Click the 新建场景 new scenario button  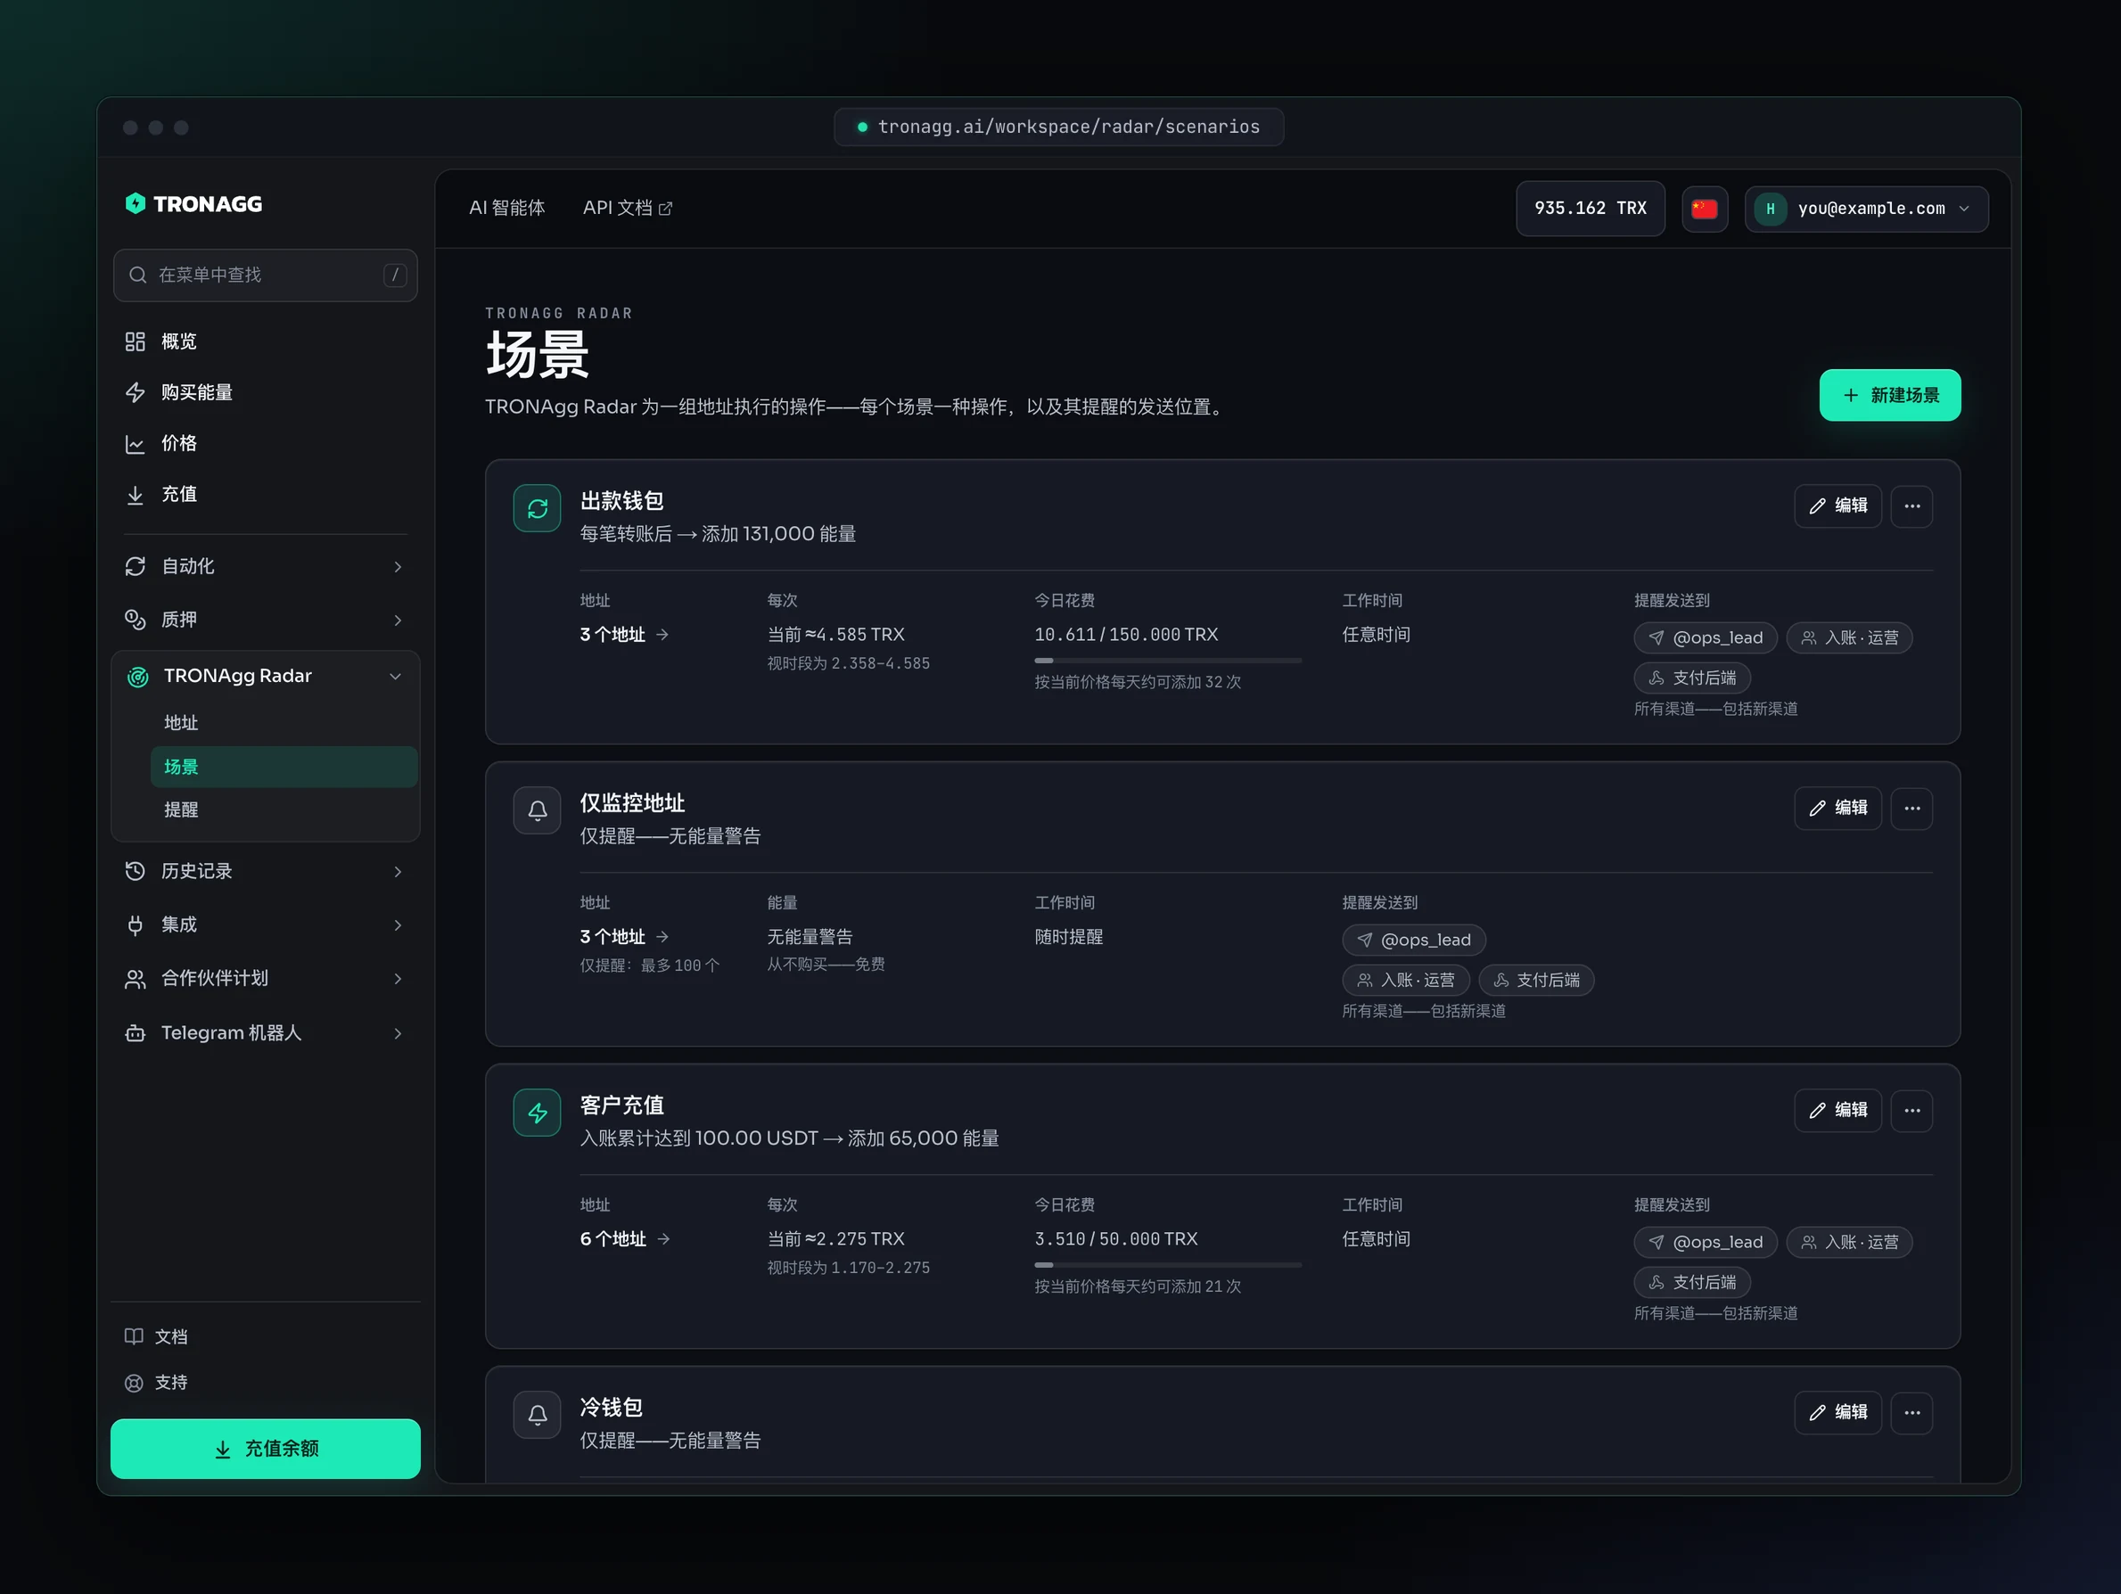tap(1890, 395)
